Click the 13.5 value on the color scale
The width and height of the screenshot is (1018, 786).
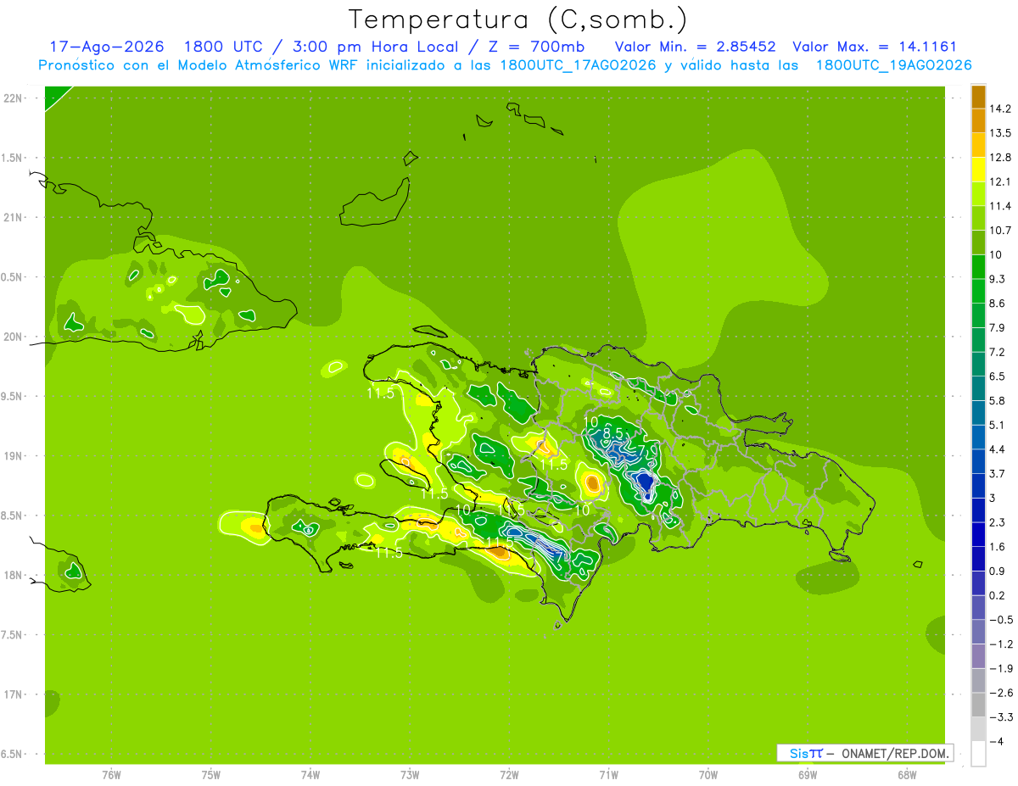(1000, 133)
